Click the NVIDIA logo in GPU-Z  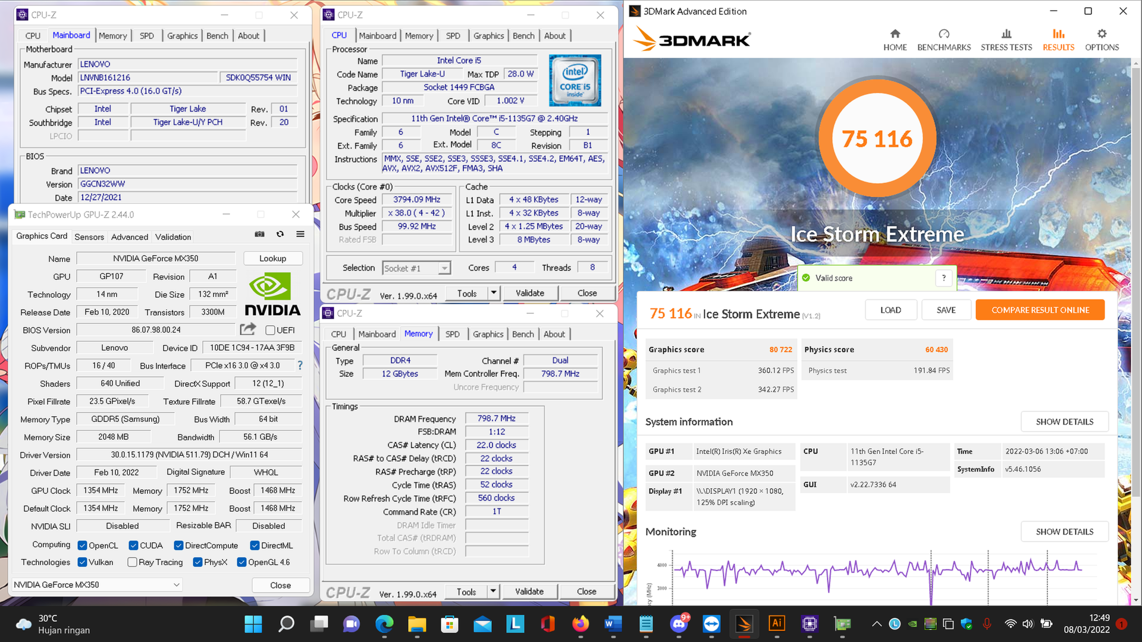tap(272, 294)
